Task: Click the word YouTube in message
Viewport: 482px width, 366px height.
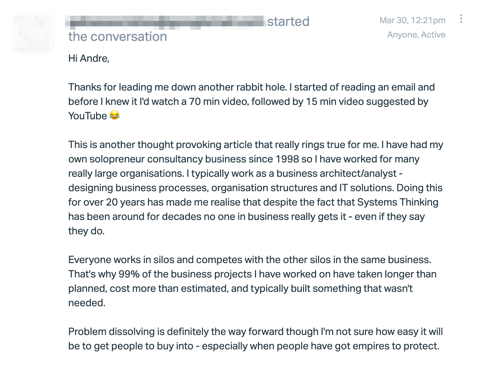Action: [x=88, y=116]
